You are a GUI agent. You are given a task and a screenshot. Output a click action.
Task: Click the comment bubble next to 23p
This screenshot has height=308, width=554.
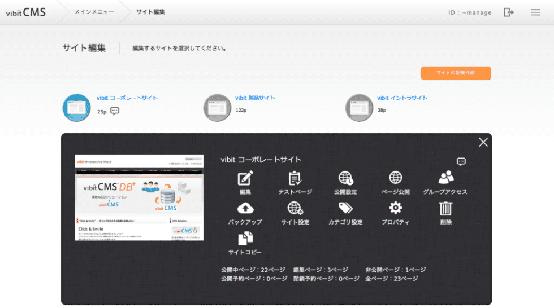click(114, 111)
